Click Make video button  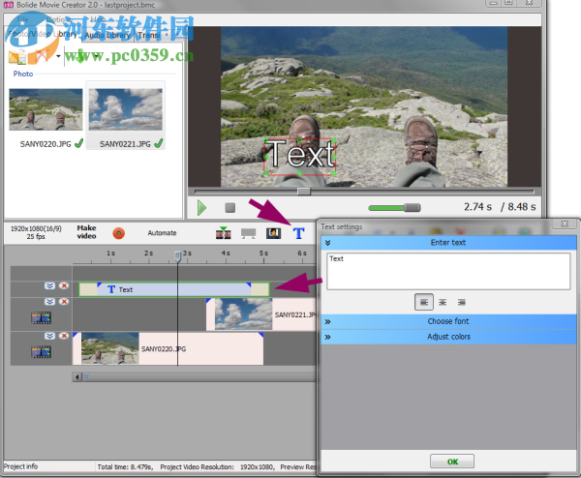(x=87, y=232)
